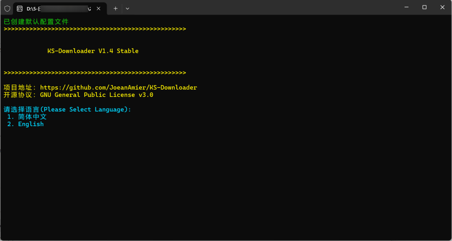Click the 开源协议 label
The height and width of the screenshot is (241, 452).
click(20, 95)
